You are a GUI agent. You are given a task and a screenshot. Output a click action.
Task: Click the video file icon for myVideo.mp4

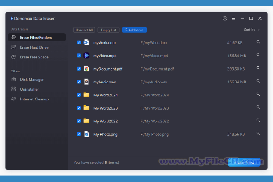point(86,56)
